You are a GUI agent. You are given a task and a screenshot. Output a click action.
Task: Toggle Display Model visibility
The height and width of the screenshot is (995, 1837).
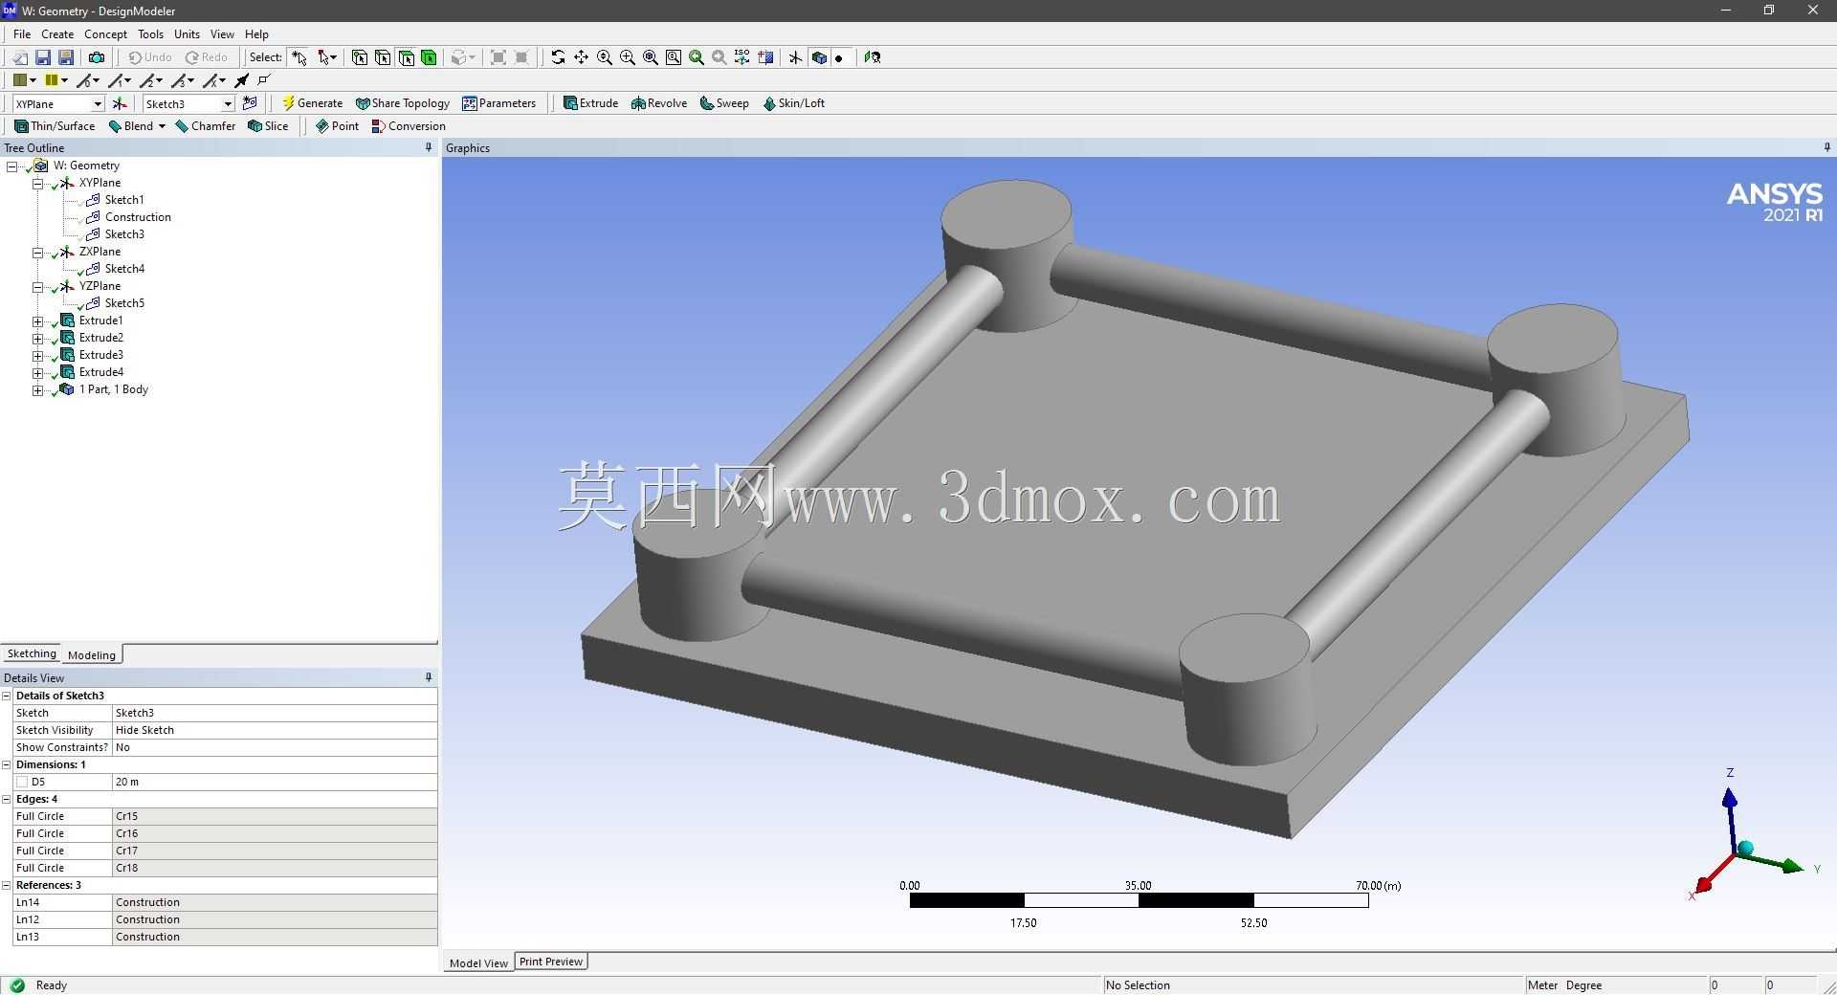click(x=819, y=57)
